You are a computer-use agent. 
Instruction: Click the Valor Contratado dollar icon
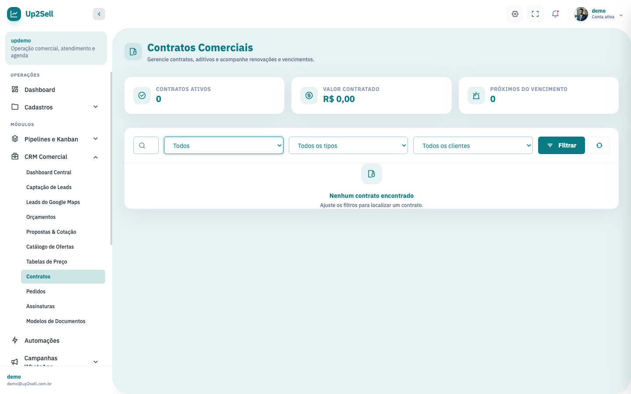pyautogui.click(x=309, y=95)
